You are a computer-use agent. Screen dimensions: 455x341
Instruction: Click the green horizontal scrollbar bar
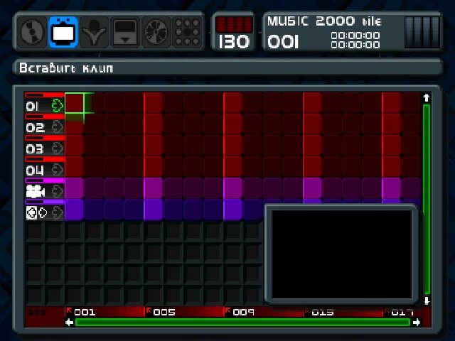point(242,323)
